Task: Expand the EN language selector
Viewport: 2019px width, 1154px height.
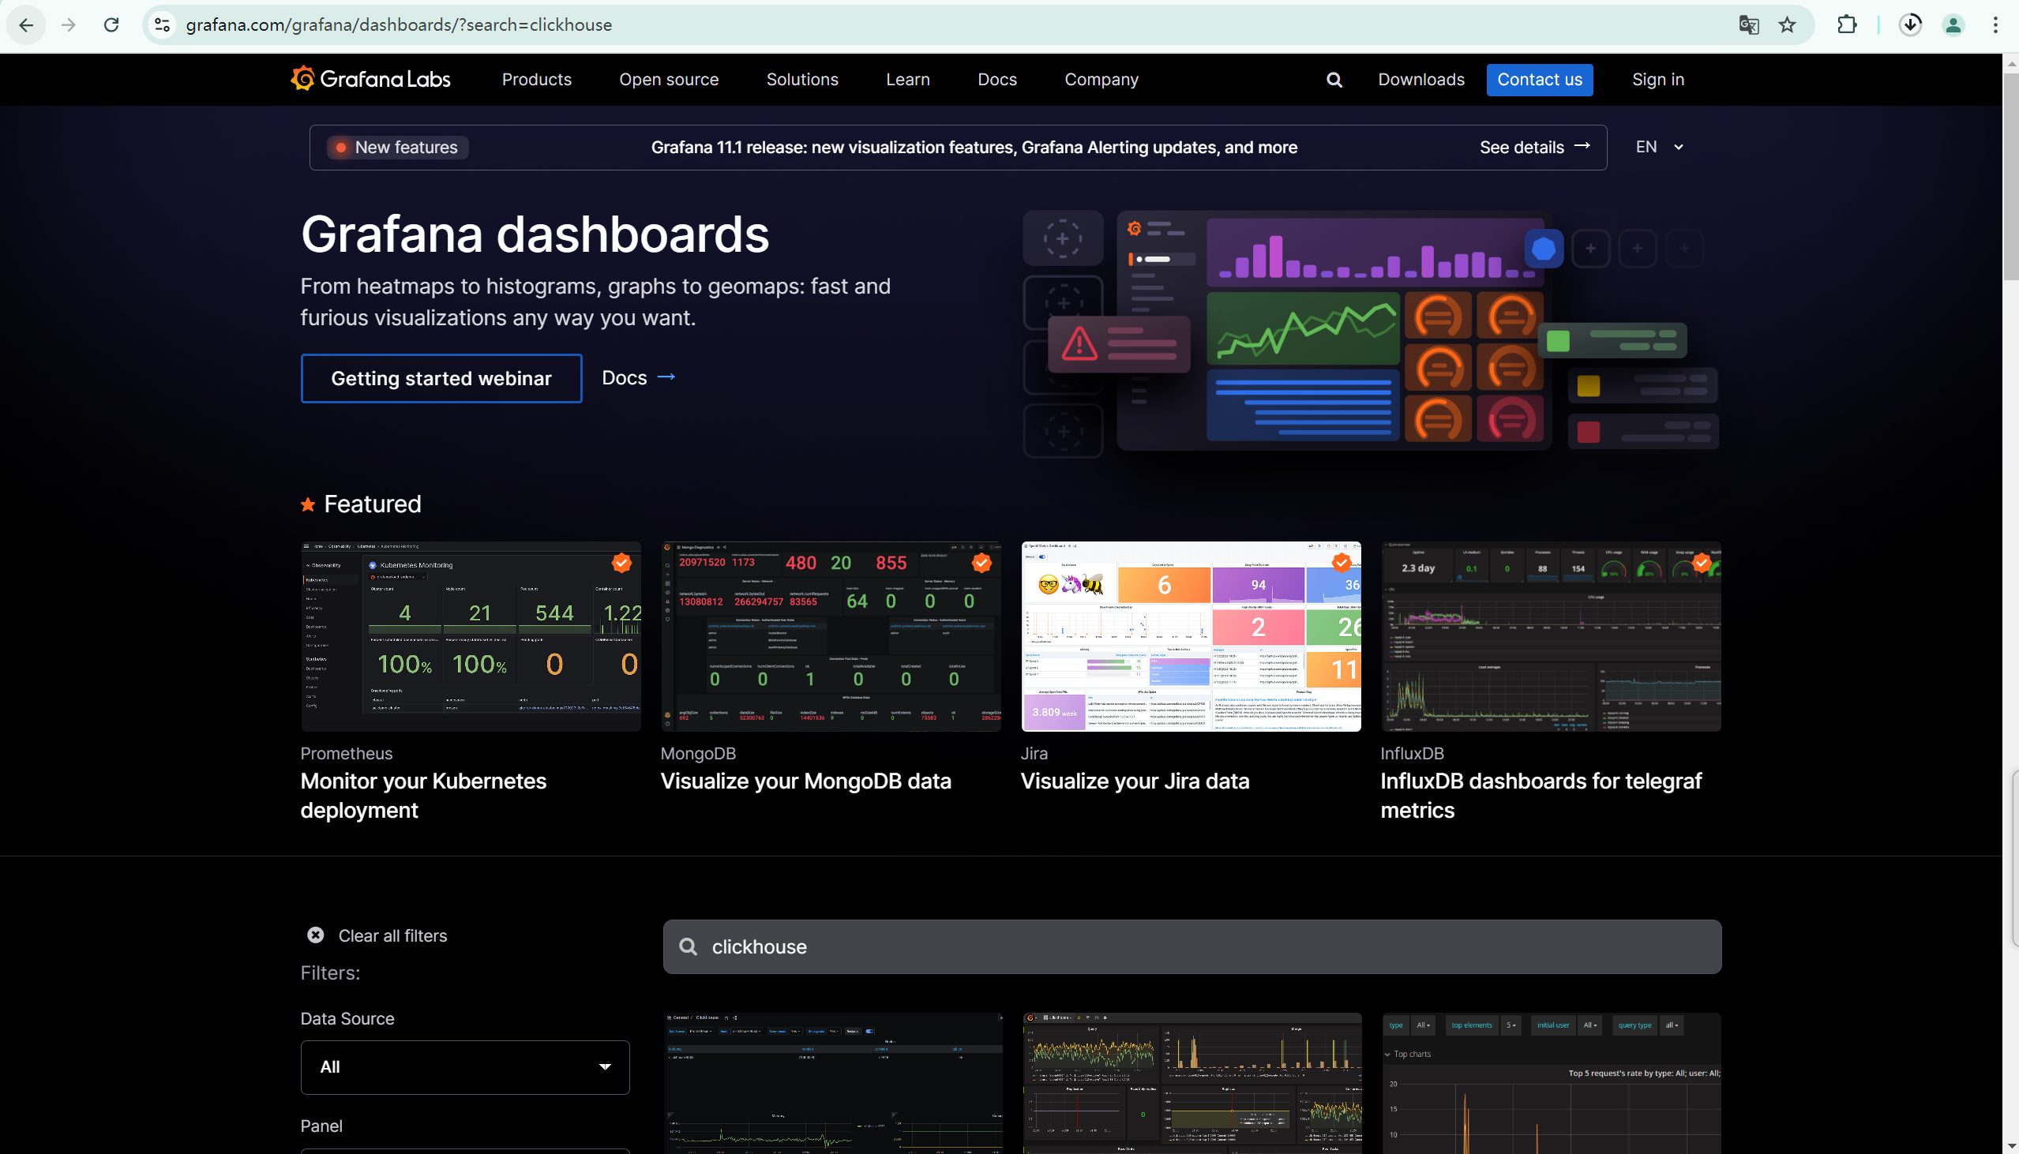Action: (x=1658, y=148)
